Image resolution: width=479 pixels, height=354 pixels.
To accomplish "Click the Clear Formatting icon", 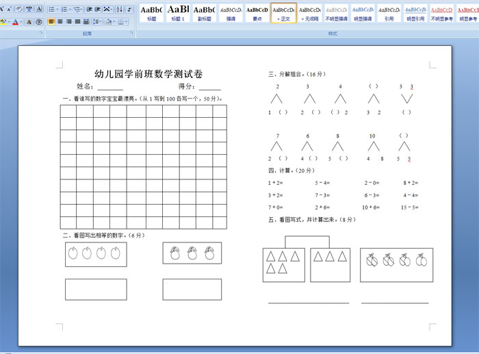I will point(19,9).
